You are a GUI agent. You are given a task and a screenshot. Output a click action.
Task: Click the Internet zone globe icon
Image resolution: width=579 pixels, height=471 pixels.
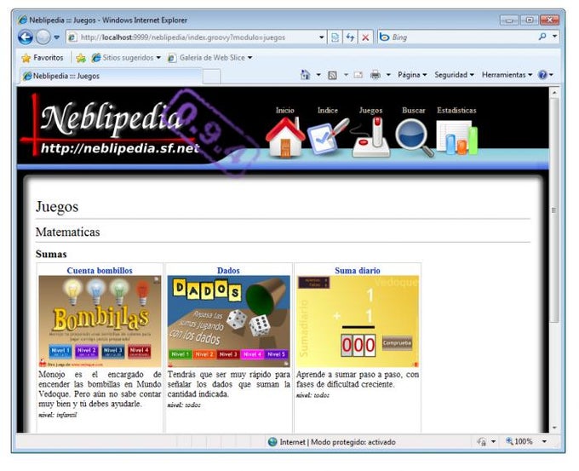(272, 442)
